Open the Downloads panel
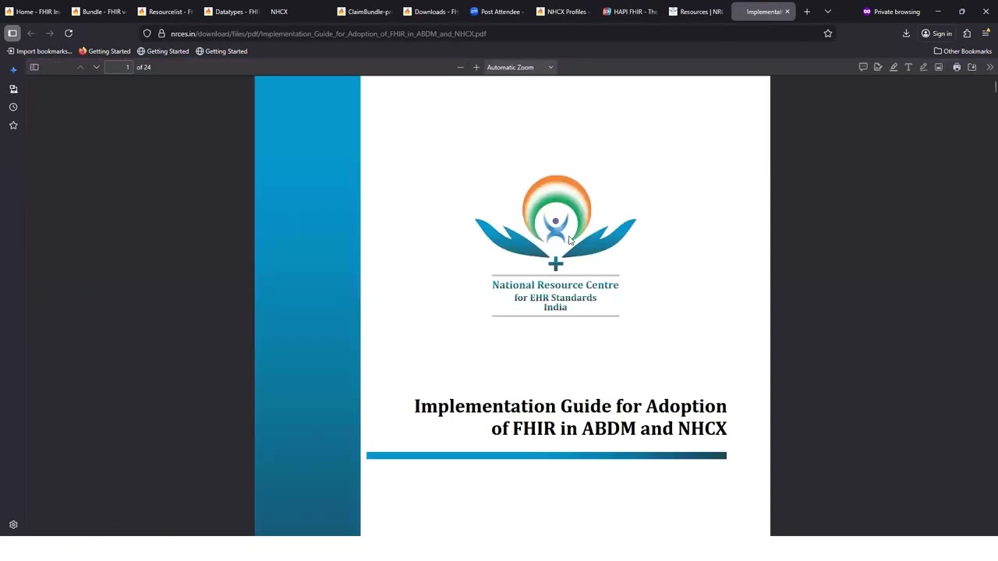 coord(906,34)
